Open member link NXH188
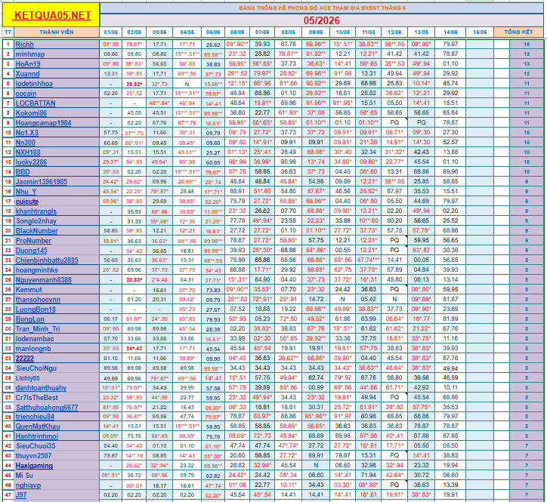547x502 pixels. 28,152
